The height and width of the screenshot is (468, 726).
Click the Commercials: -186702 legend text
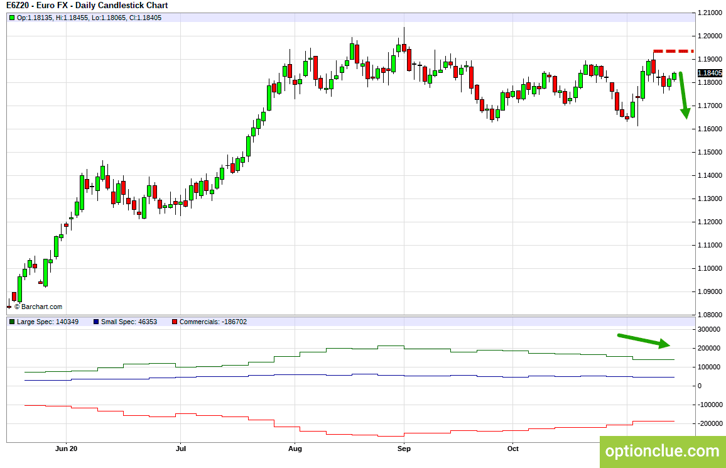pos(213,322)
